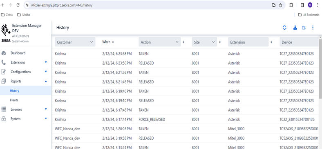Click the refresh icon in History header
Screen dimensions: 322x149
point(284,28)
